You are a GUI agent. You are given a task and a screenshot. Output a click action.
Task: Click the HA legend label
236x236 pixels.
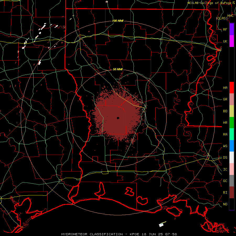tap(225, 88)
